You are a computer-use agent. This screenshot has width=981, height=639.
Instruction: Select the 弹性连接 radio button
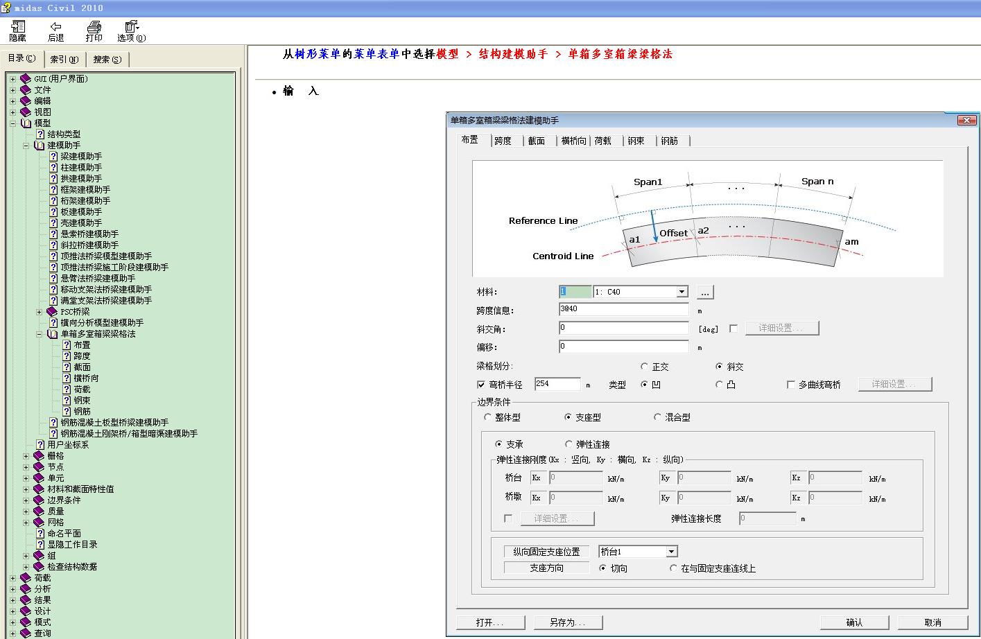click(568, 444)
